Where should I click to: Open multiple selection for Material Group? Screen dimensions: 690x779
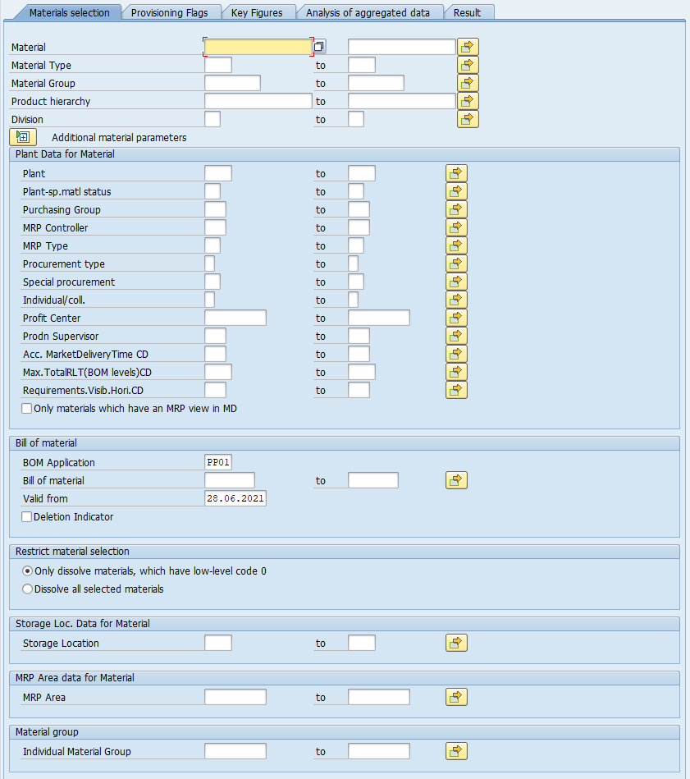point(468,83)
